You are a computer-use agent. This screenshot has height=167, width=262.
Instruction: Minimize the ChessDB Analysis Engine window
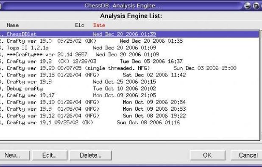coord(248,6)
